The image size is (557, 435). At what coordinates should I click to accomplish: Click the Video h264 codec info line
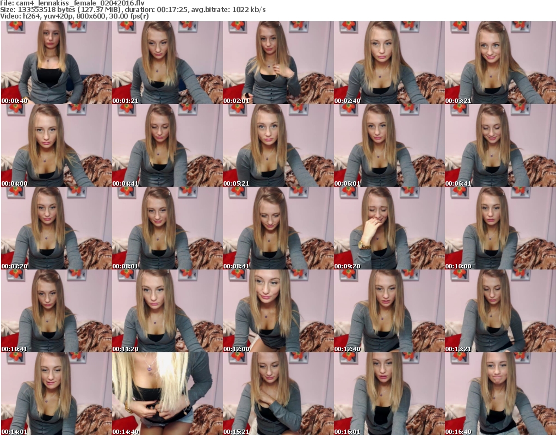point(74,16)
